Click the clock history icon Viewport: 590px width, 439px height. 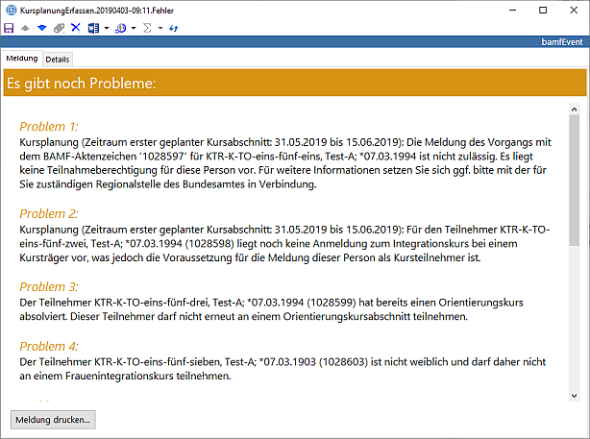coord(120,28)
